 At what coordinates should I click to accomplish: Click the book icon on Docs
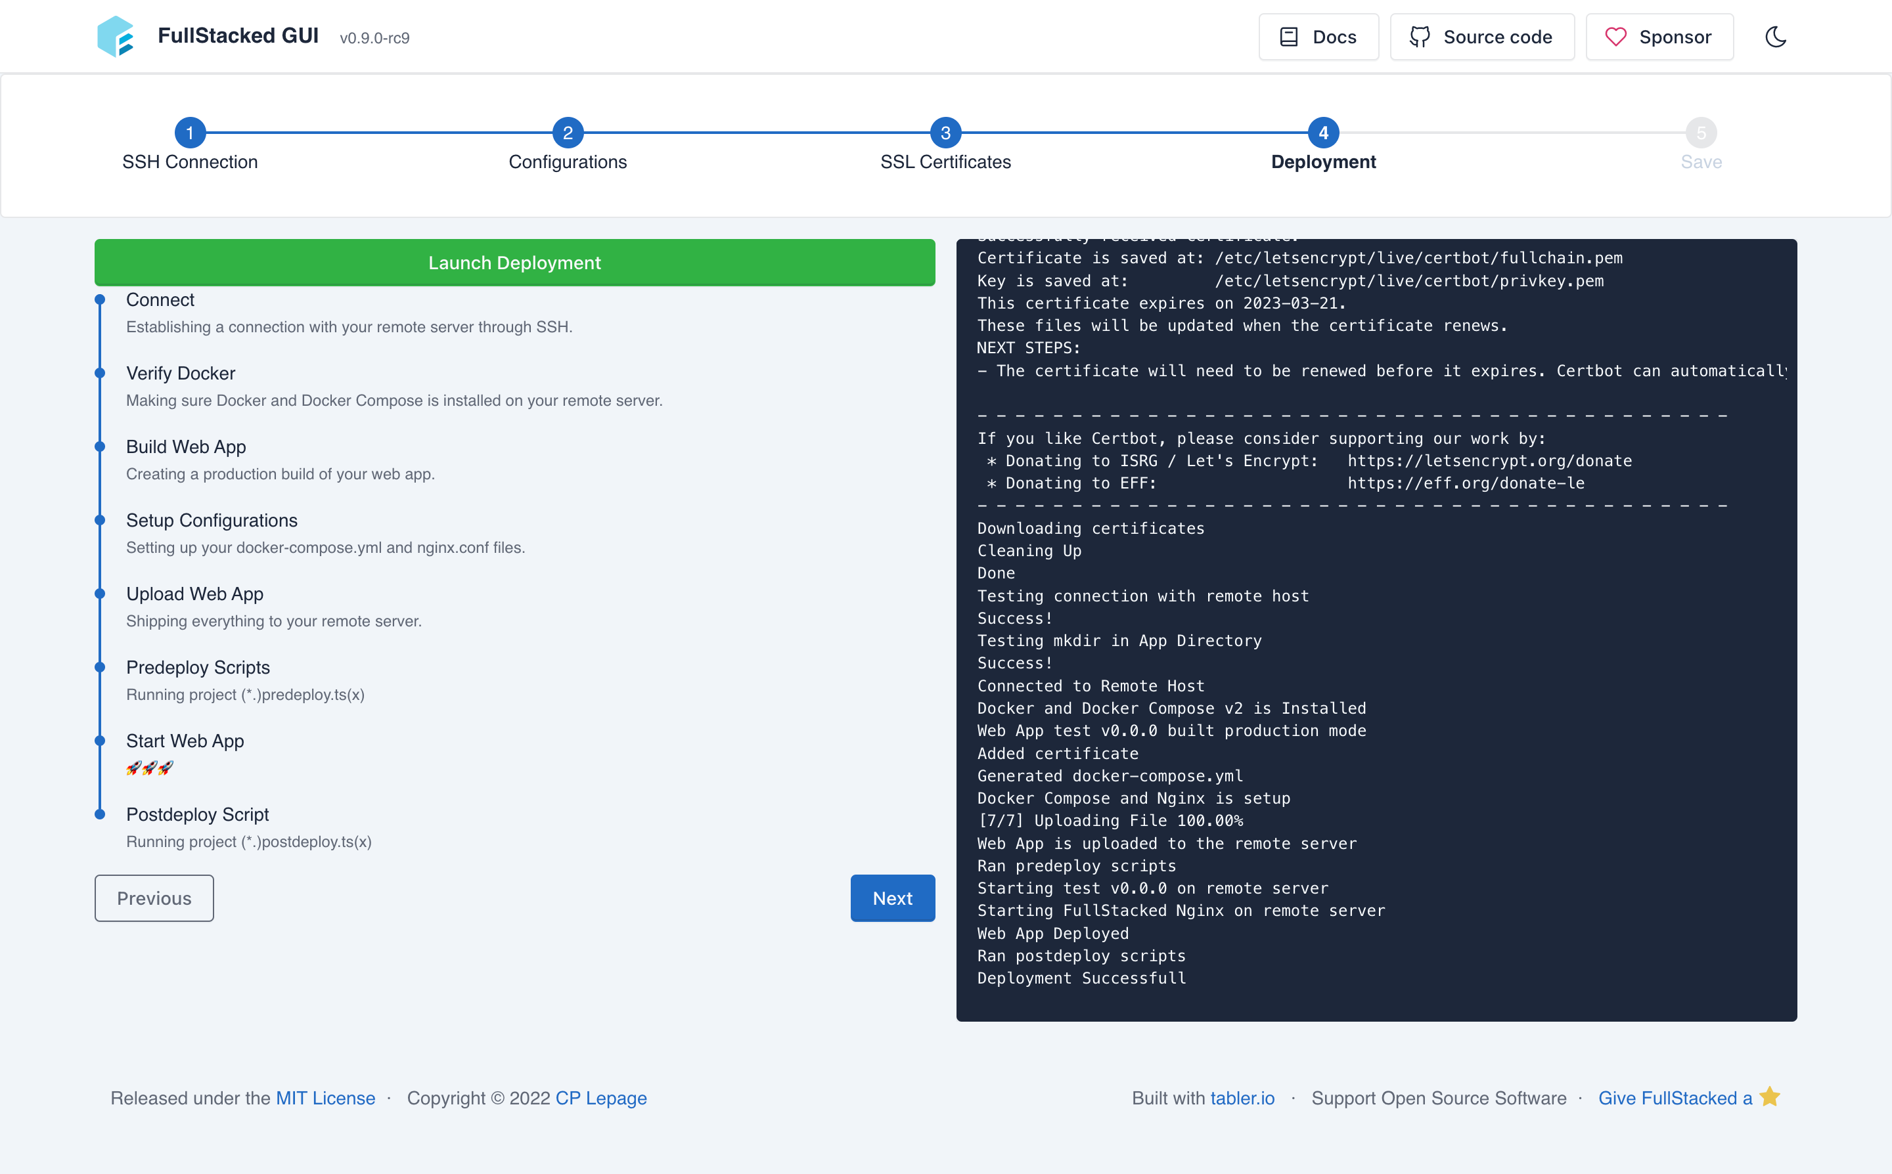point(1288,37)
